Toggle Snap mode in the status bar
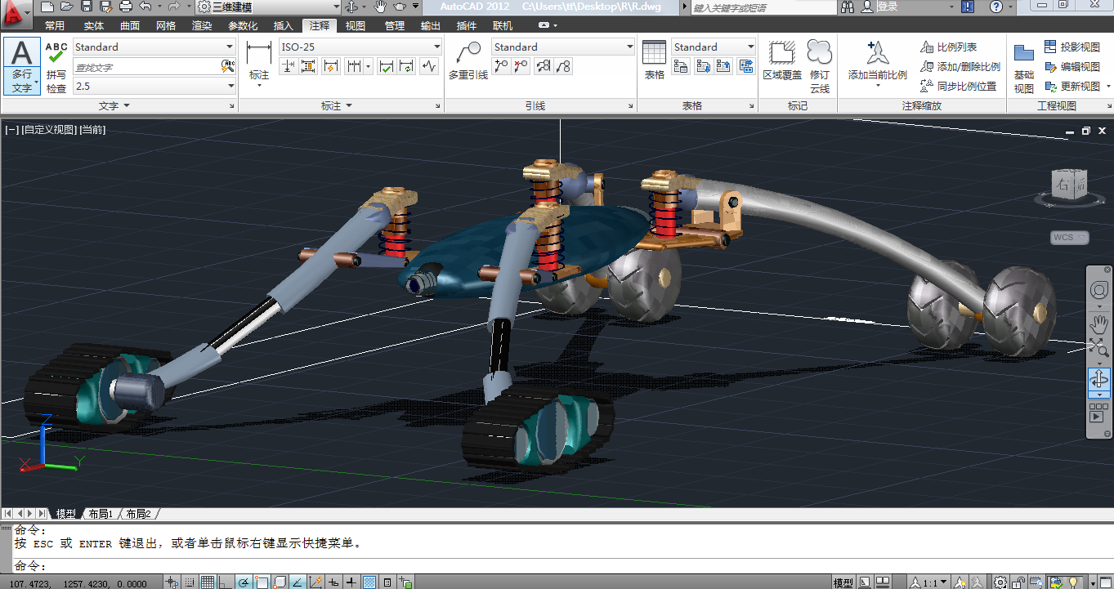This screenshot has height=589, width=1114. [x=190, y=582]
